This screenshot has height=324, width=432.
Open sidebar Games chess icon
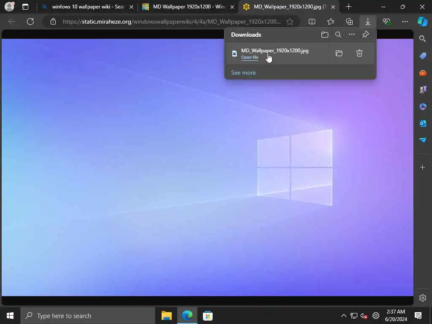[423, 89]
